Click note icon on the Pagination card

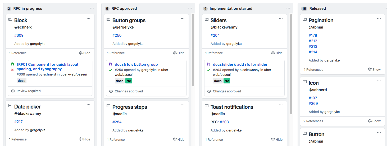305,19
